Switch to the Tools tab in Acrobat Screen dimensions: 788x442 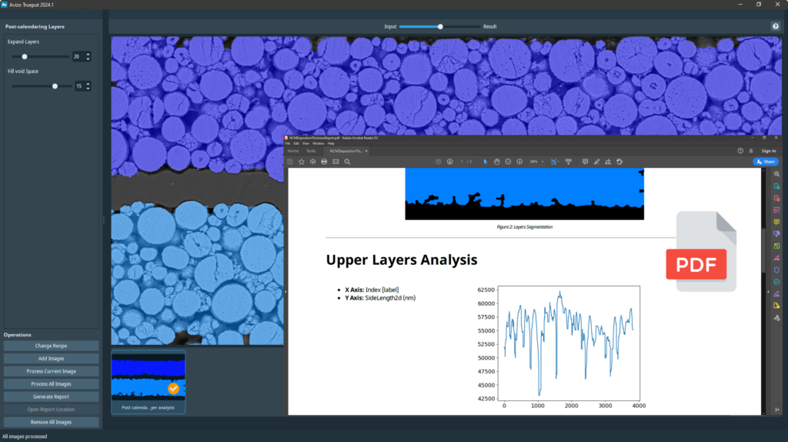click(311, 151)
